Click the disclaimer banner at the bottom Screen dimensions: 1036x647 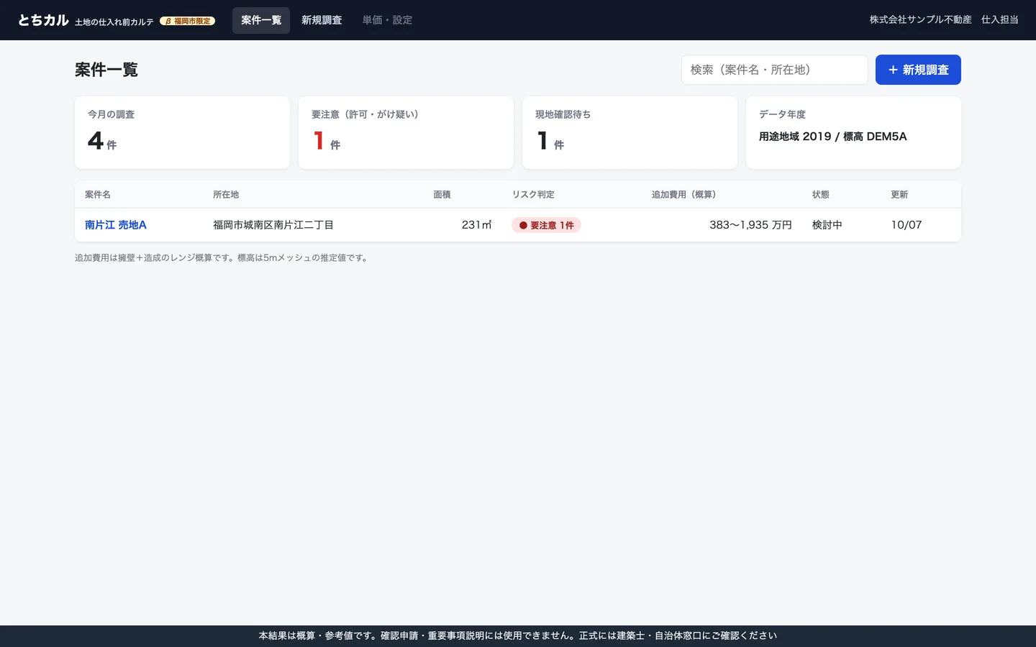(518, 636)
